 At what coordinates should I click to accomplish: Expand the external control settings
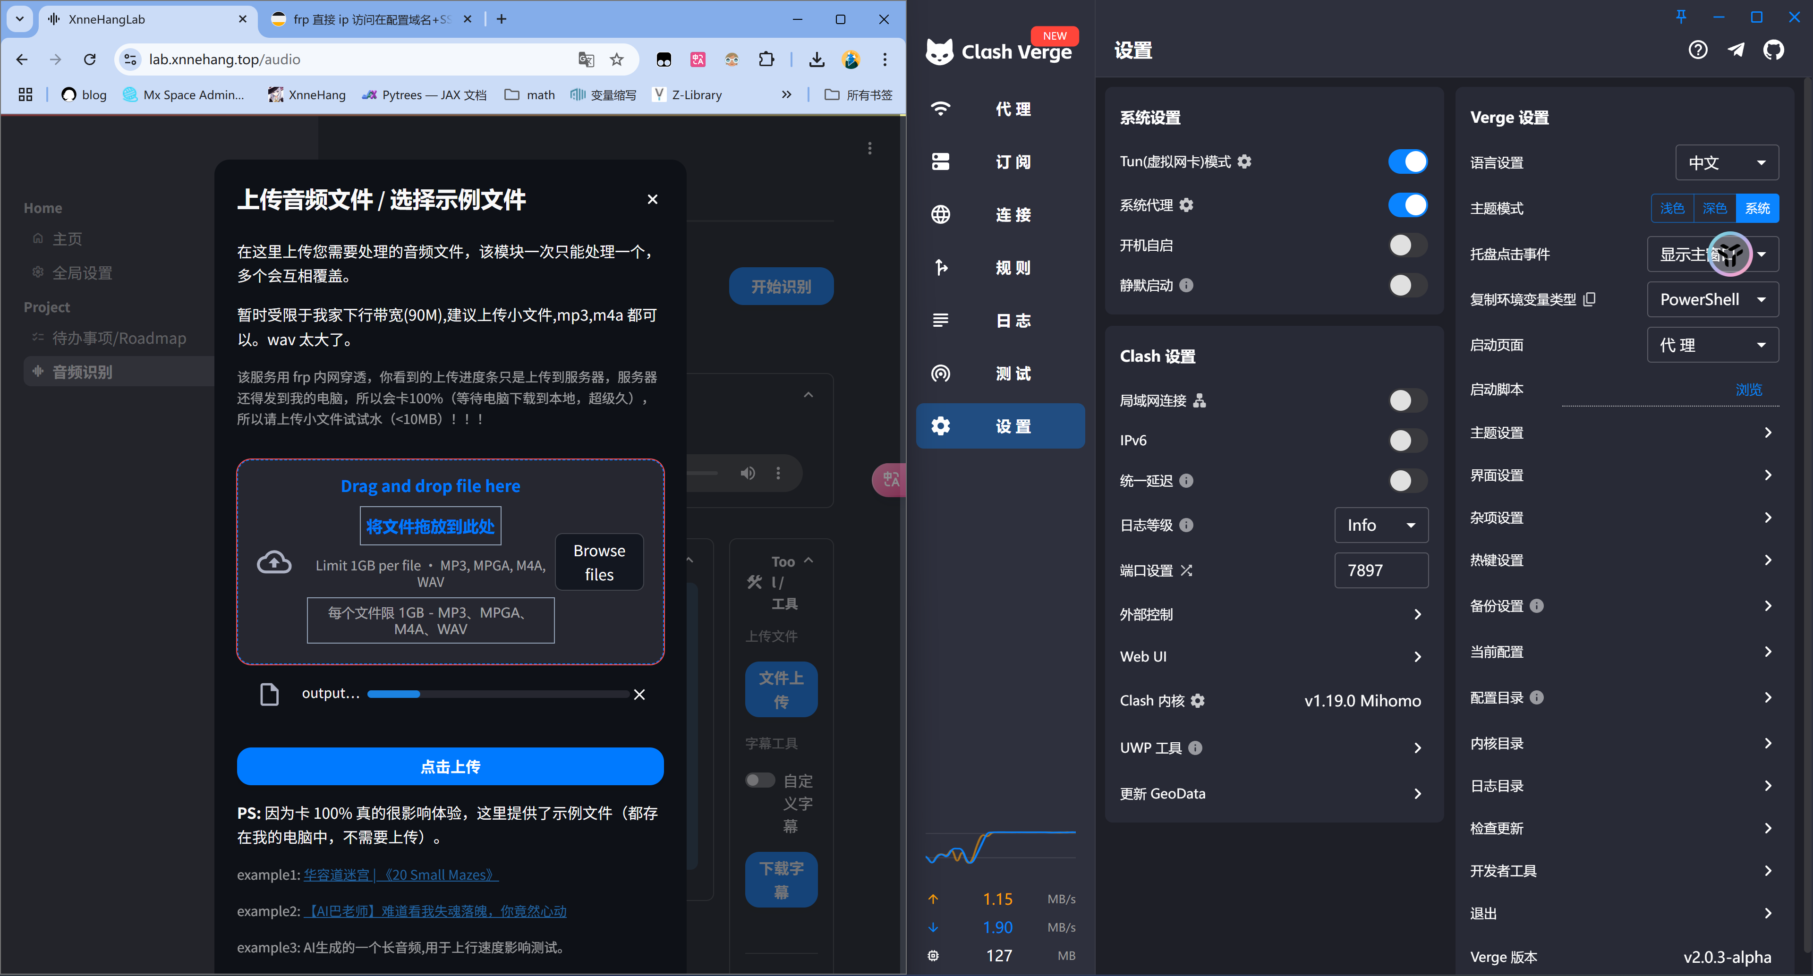point(1273,614)
